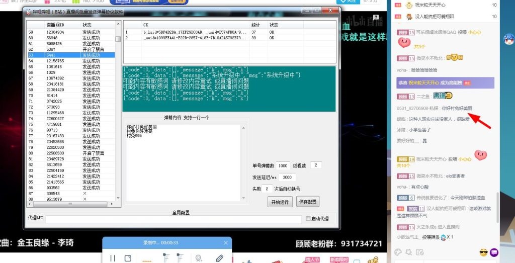Close the recording toolbar with its X
The height and width of the screenshot is (263, 515).
226,243
